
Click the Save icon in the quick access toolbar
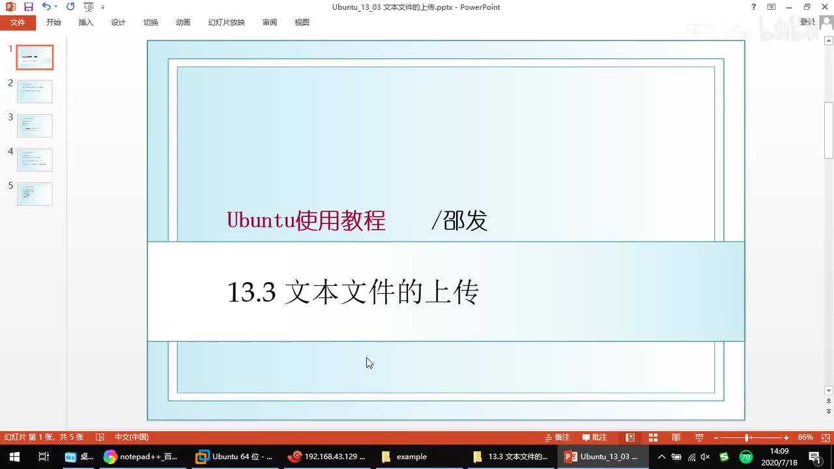[x=28, y=7]
